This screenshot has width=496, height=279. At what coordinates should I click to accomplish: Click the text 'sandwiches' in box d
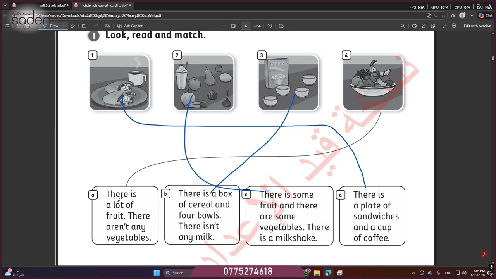pos(376,216)
